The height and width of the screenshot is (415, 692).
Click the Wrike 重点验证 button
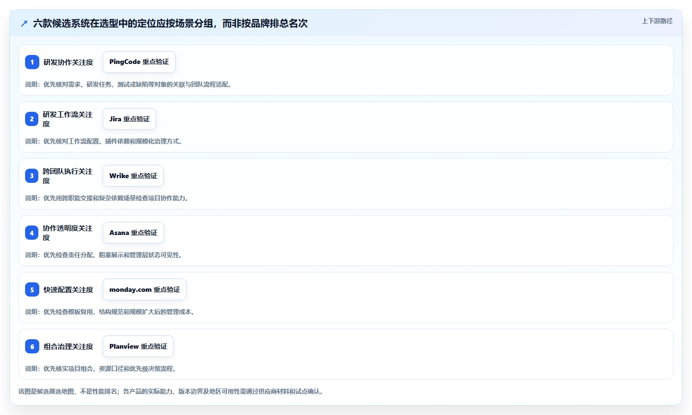[x=133, y=176]
